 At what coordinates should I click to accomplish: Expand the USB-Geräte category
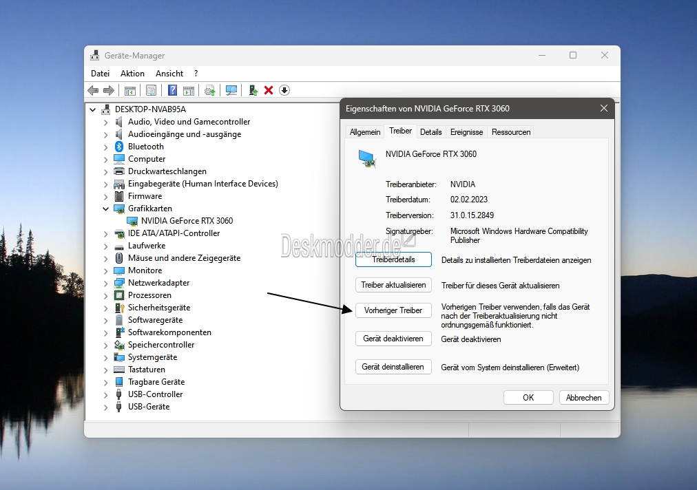coord(105,407)
